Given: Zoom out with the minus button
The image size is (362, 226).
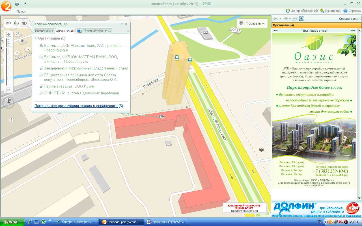Looking at the screenshot, I should tap(8, 90).
